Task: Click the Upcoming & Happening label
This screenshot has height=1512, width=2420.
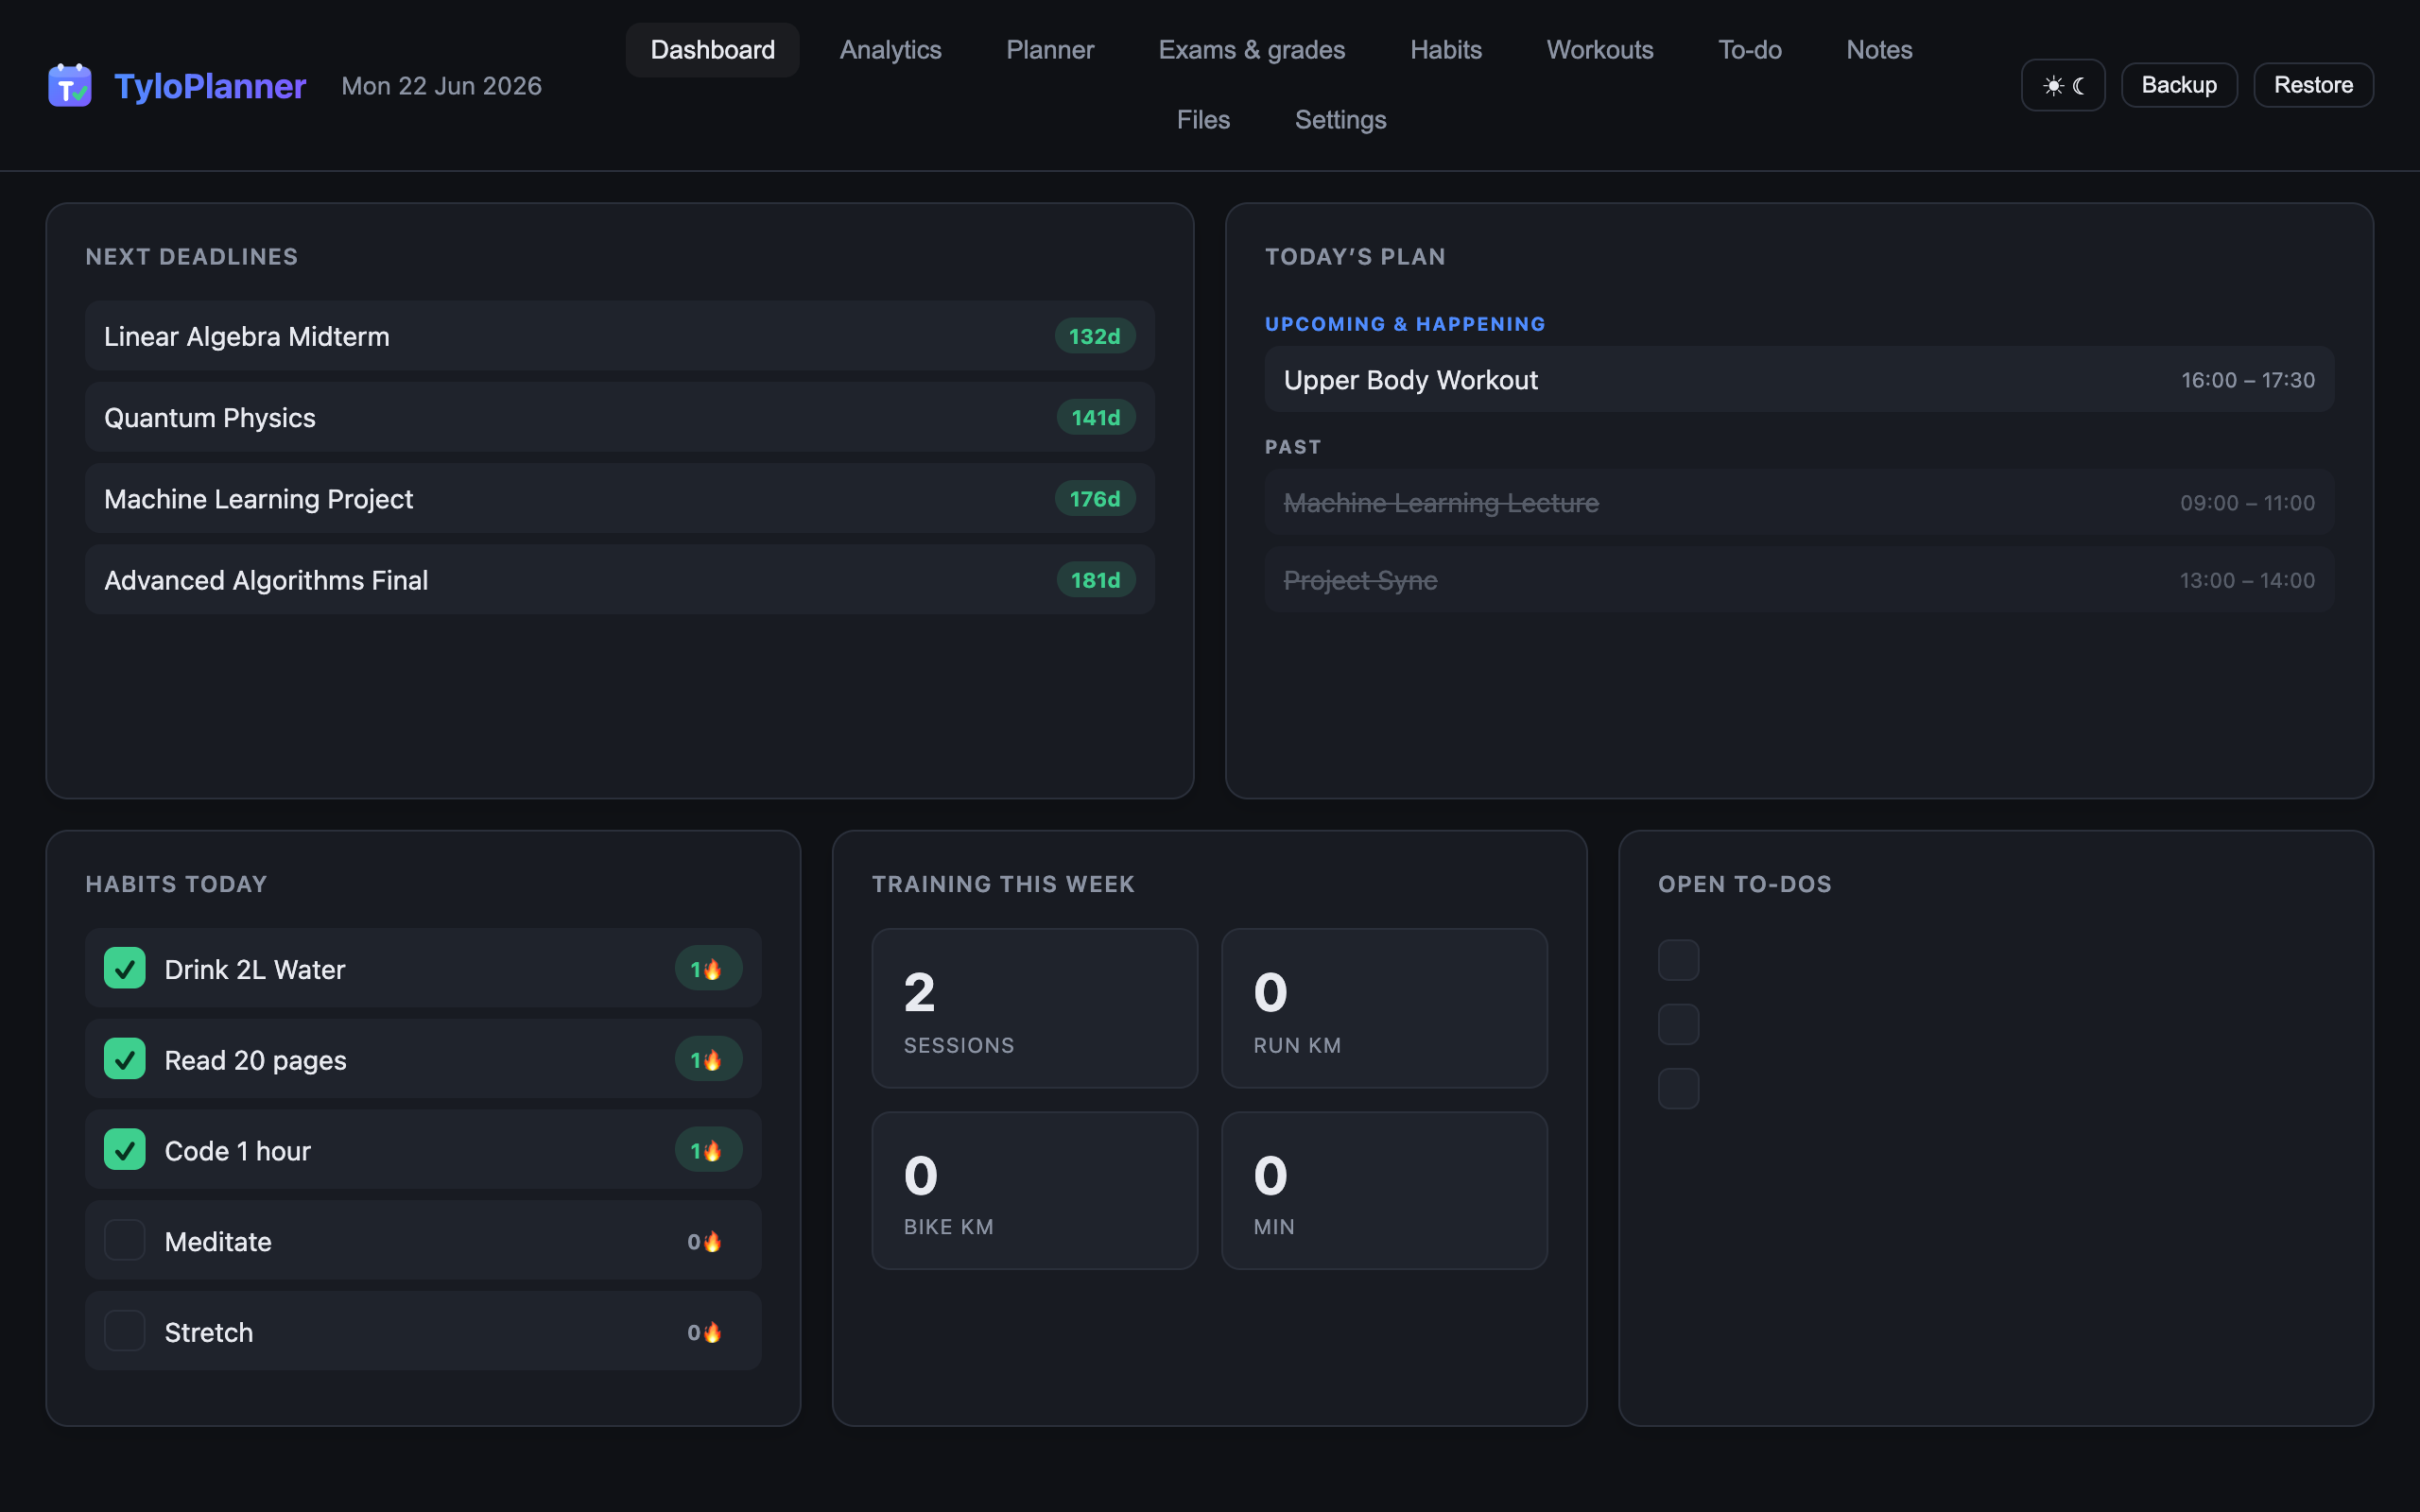Action: coord(1405,324)
